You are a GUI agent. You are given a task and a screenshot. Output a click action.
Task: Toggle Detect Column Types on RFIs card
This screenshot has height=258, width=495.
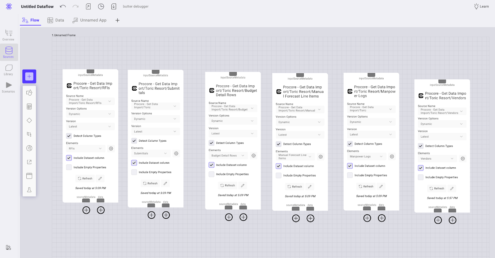[69, 136]
